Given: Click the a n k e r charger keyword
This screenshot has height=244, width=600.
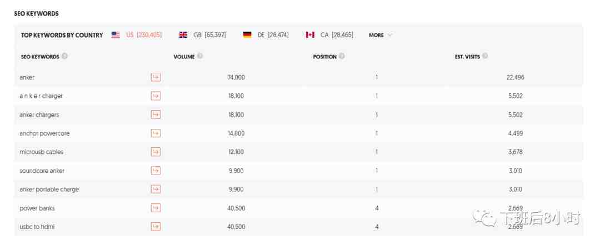Looking at the screenshot, I should tap(41, 96).
